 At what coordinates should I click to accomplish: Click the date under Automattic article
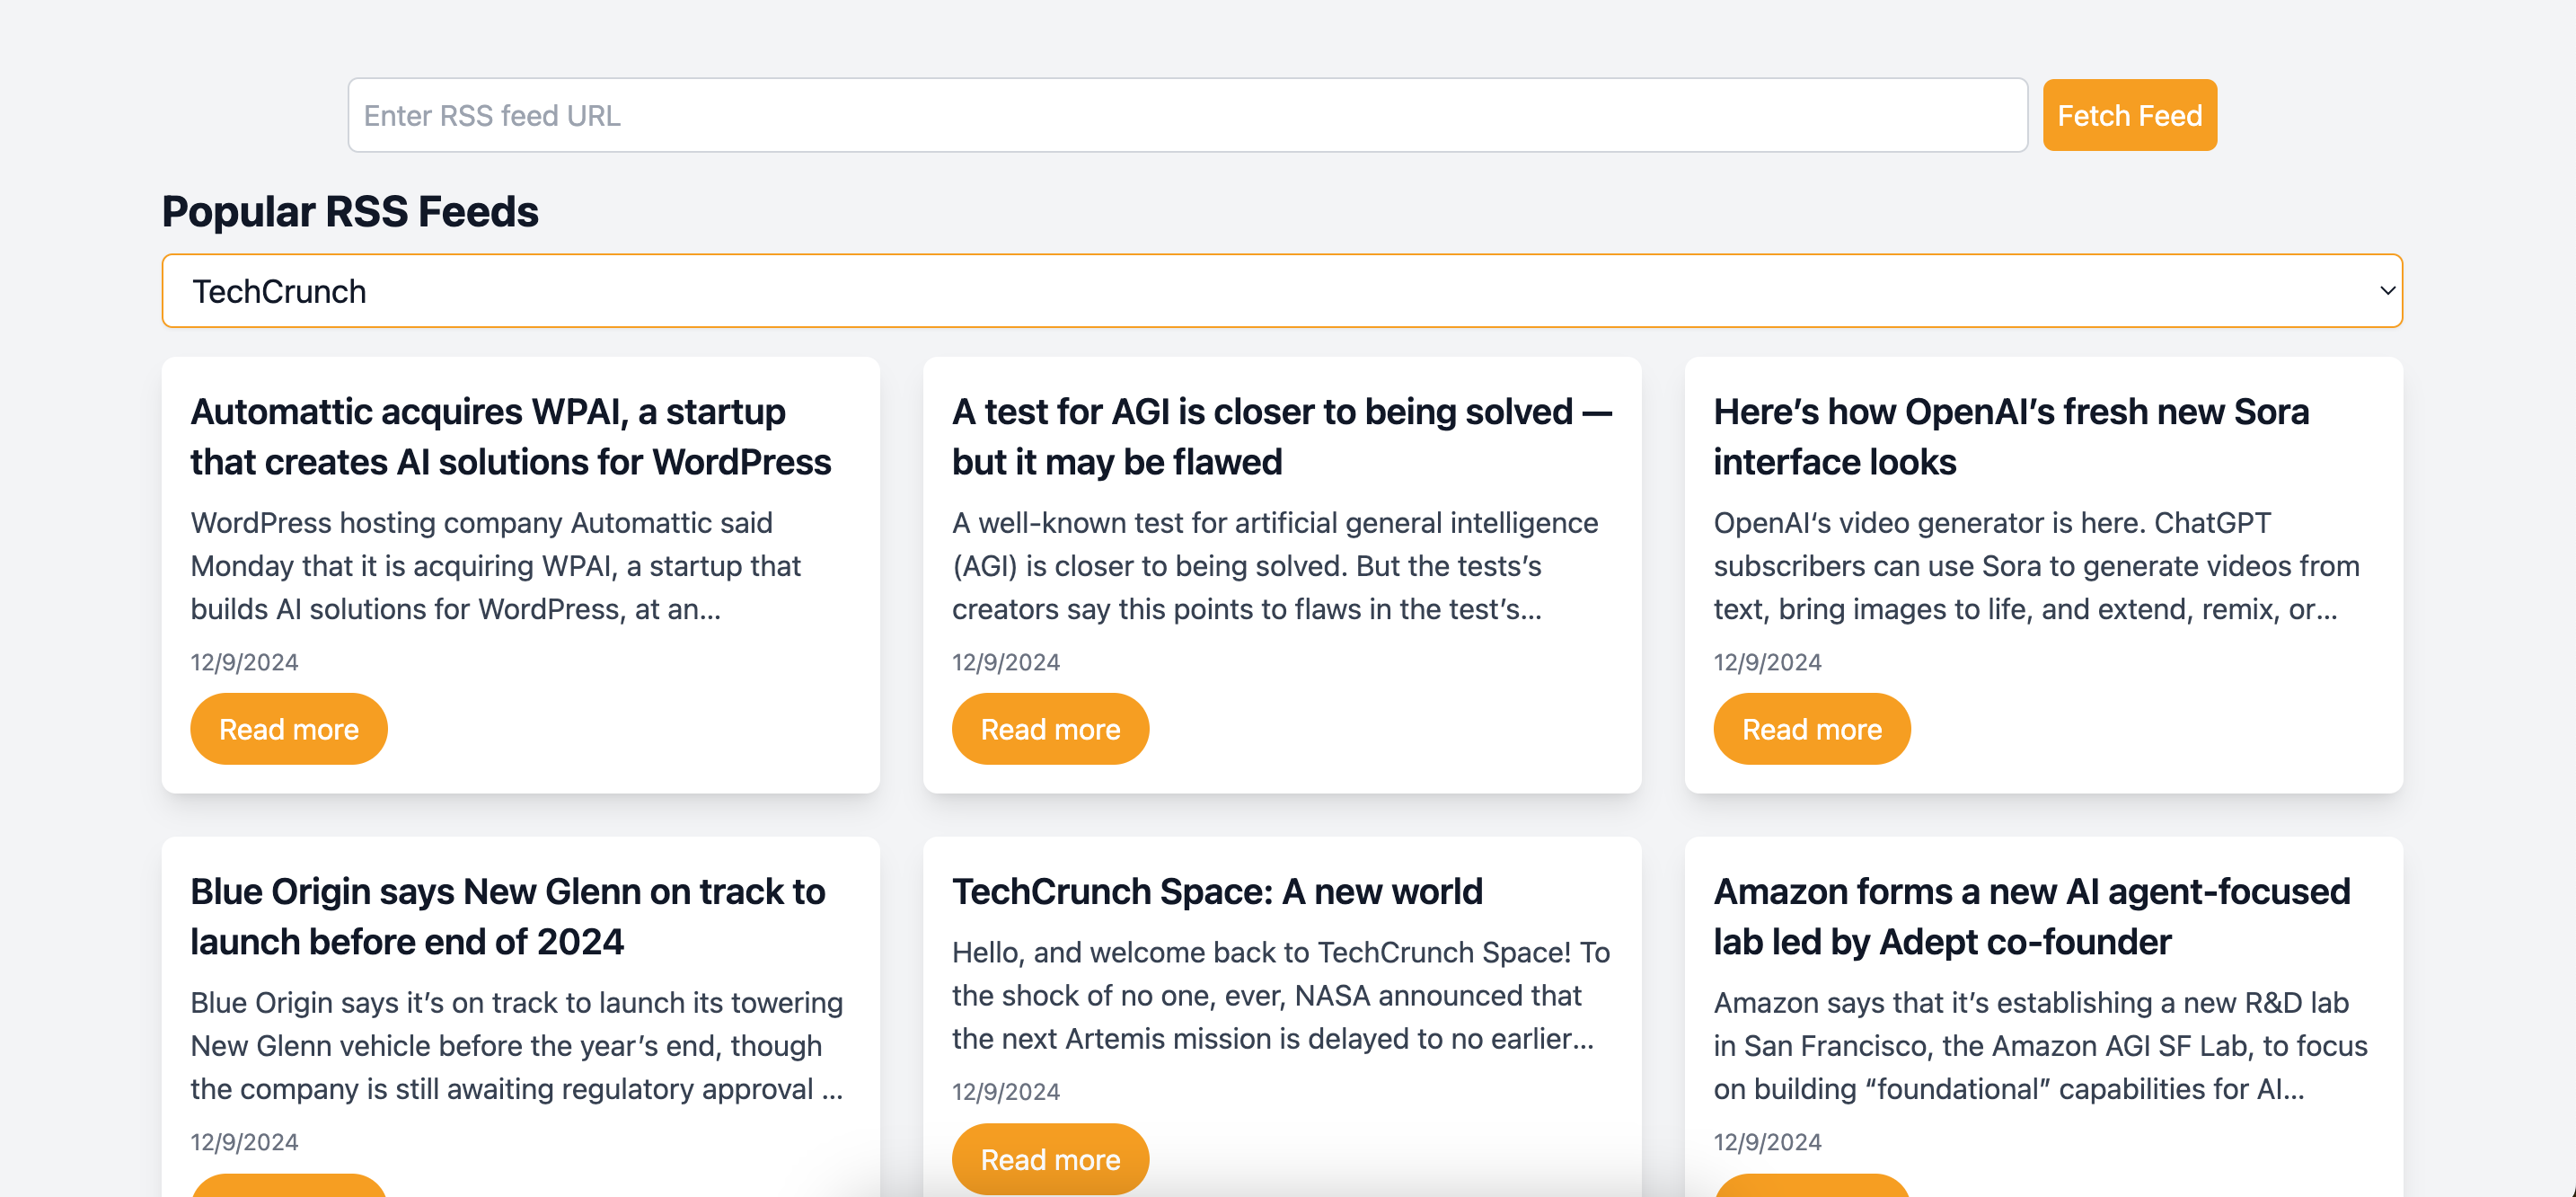point(244,661)
